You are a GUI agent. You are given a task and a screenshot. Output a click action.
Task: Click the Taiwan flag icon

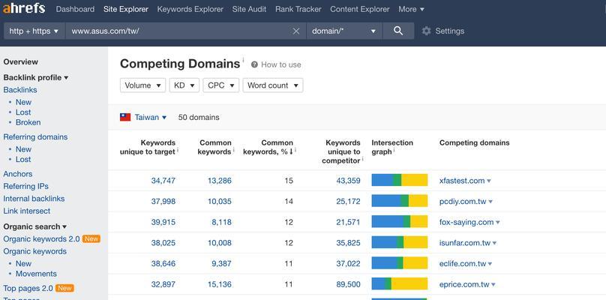tap(125, 117)
